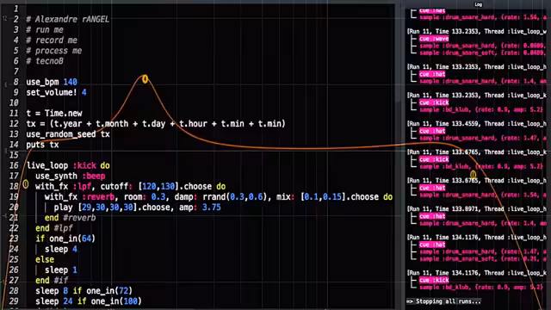The height and width of the screenshot is (310, 551).
Task: Click the 'use_bpm 140' line
Action: click(x=52, y=82)
